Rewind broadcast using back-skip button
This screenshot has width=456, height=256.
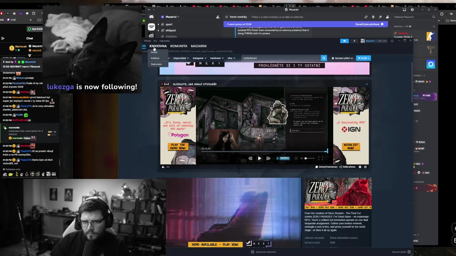pos(250,158)
